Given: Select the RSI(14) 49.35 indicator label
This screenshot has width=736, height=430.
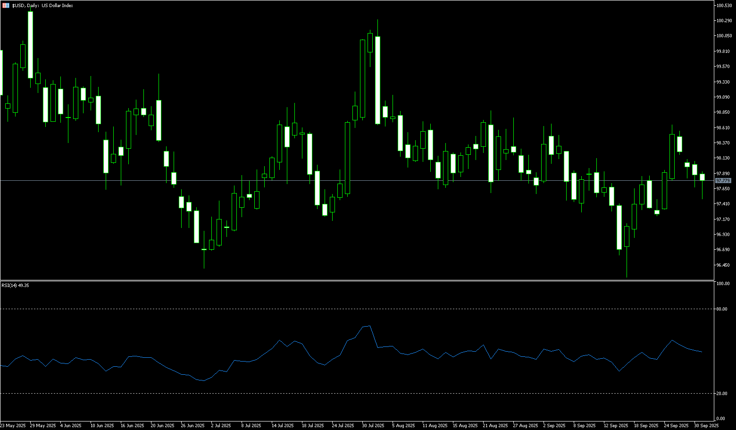Looking at the screenshot, I should [x=15, y=286].
